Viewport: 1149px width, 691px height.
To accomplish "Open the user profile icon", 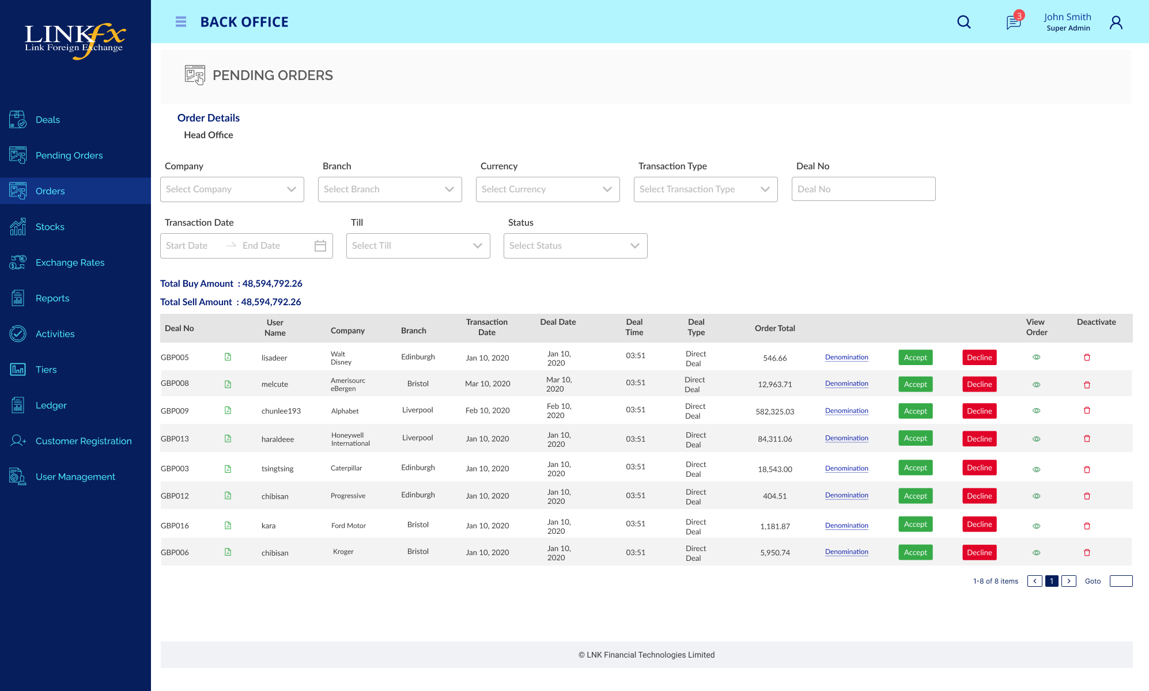I will tap(1116, 22).
